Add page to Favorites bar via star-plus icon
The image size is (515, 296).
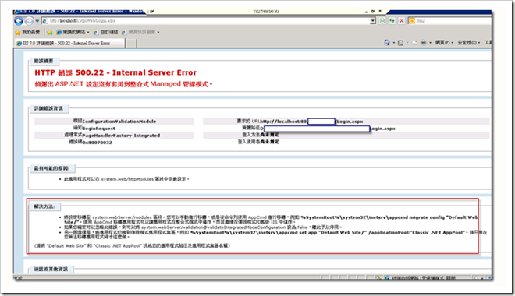pos(50,32)
